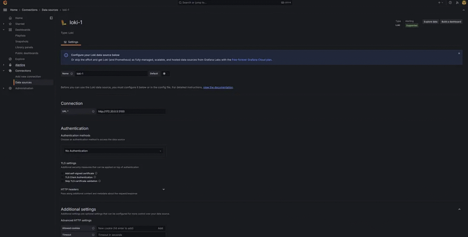Screen dimensions: 468x237
Task: Click the Build a dashboard button
Action: [x=451, y=22]
